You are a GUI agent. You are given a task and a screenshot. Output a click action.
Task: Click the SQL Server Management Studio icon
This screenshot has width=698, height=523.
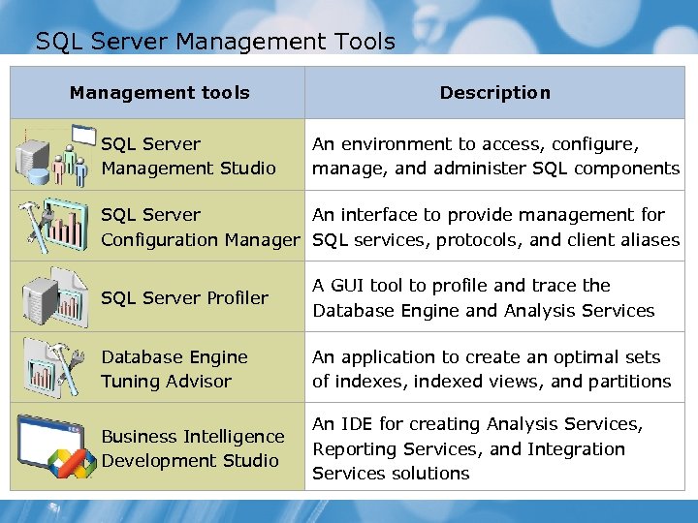(55, 156)
